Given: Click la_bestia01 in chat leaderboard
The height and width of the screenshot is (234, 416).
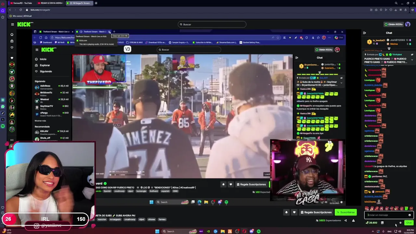Looking at the screenshot, I should (379, 40).
